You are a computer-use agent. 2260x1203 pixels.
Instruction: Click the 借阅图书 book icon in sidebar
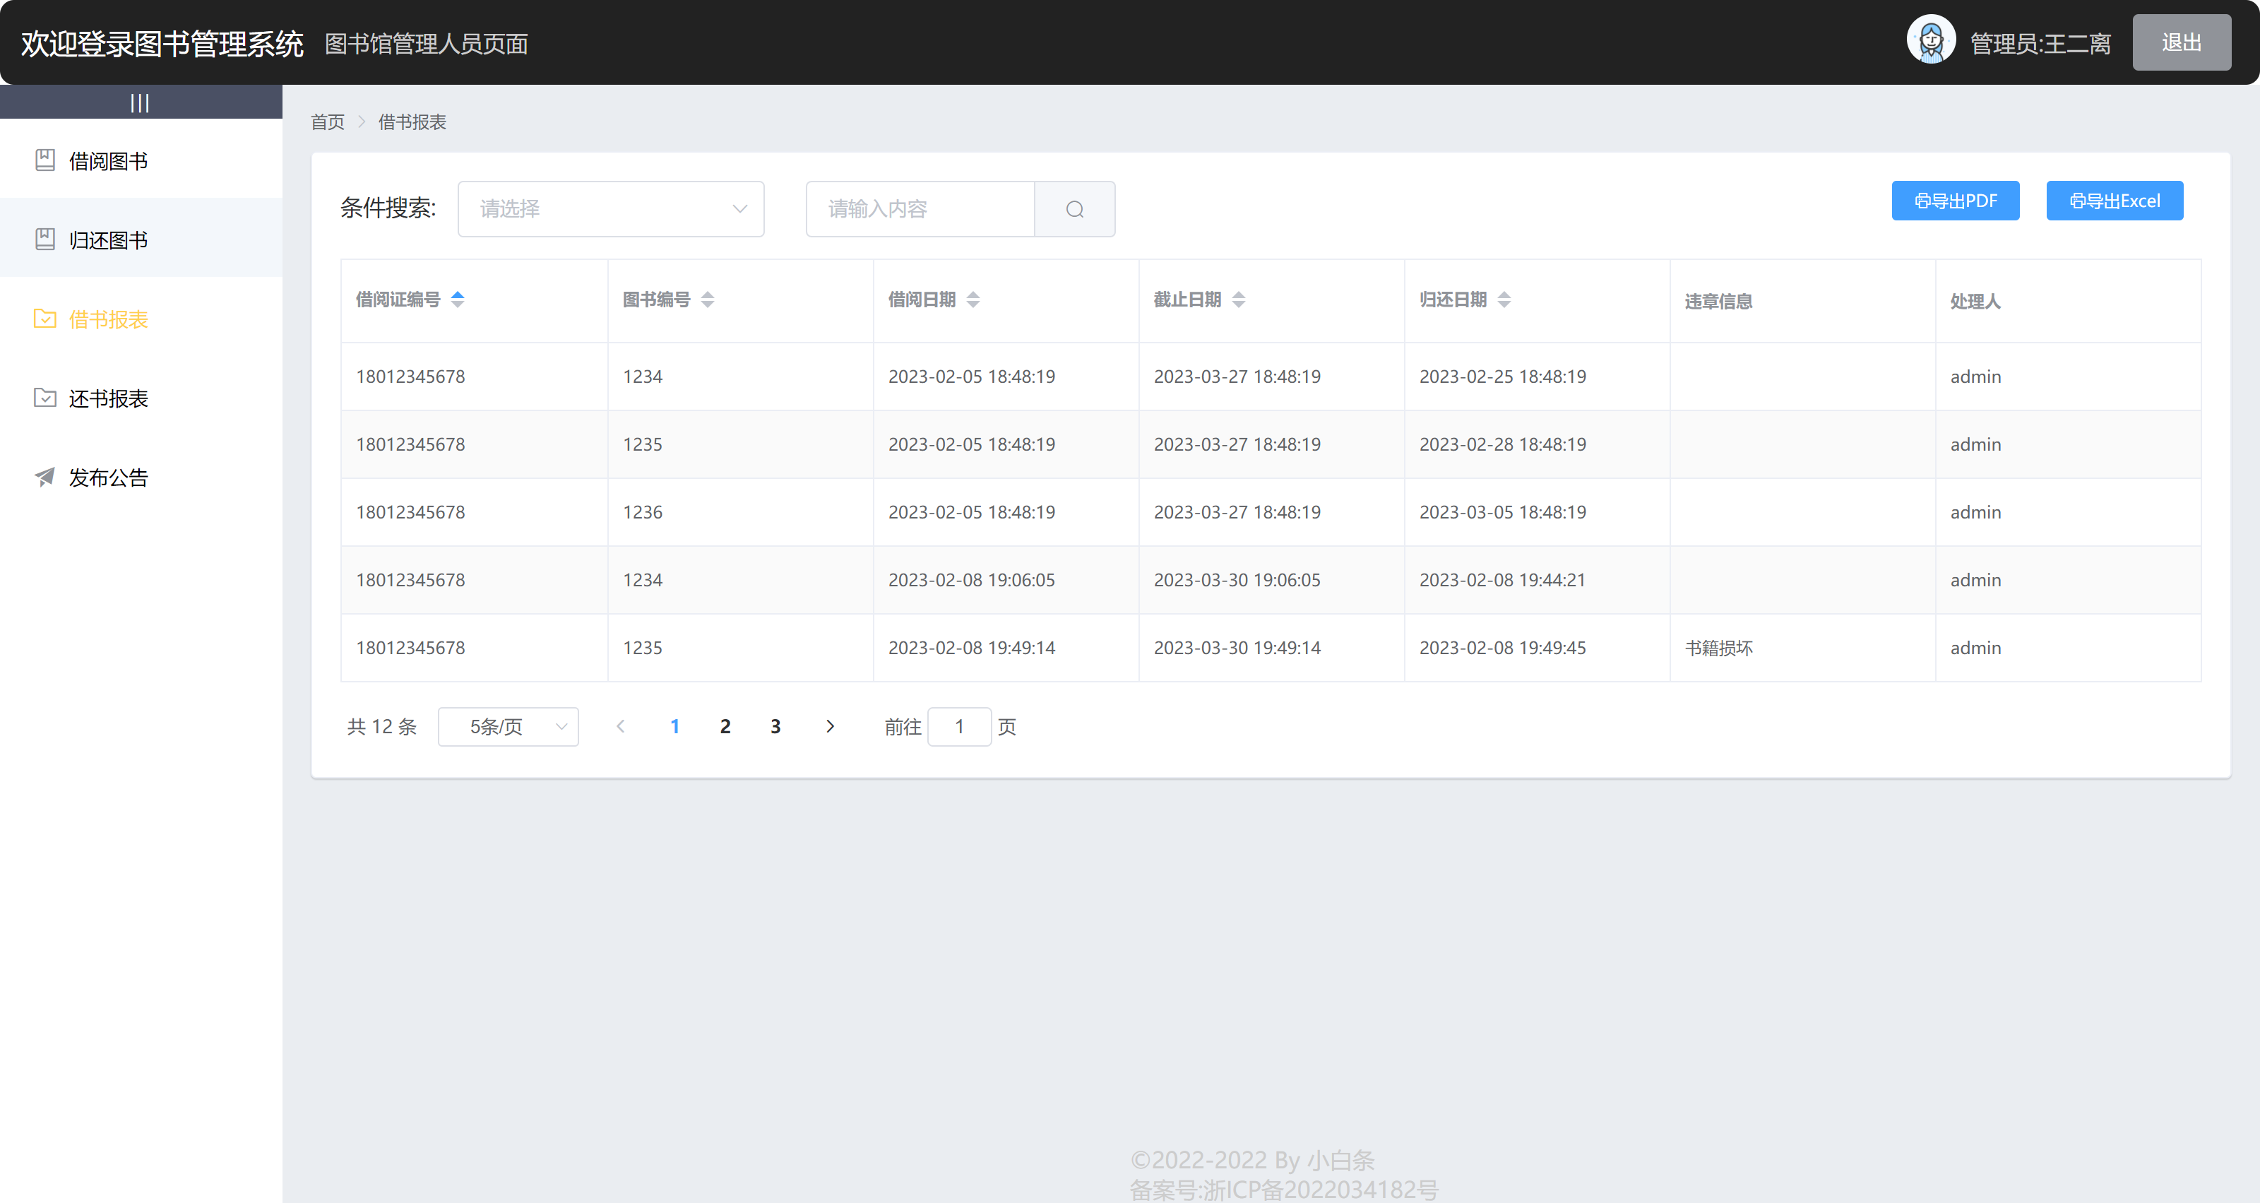click(x=44, y=160)
